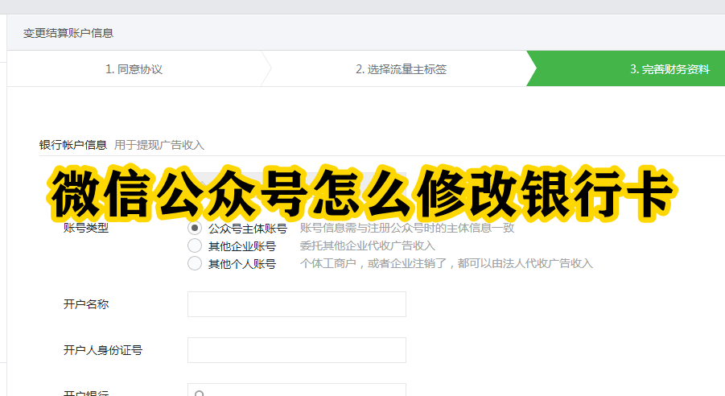The width and height of the screenshot is (725, 396).
Task: Click 变更结算账户信息 header text
Action: coord(68,33)
